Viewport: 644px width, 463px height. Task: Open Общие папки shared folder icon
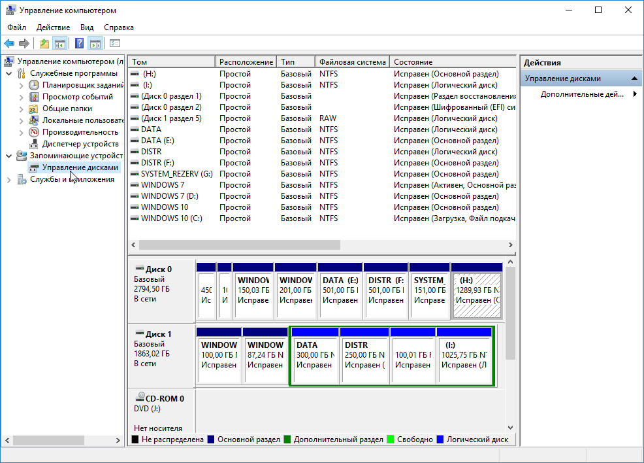click(x=34, y=109)
